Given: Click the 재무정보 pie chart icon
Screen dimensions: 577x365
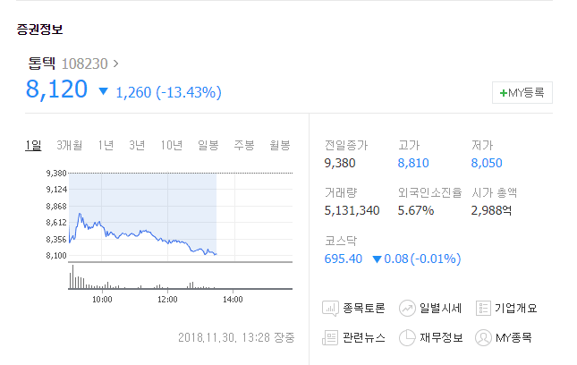Looking at the screenshot, I should (x=407, y=337).
